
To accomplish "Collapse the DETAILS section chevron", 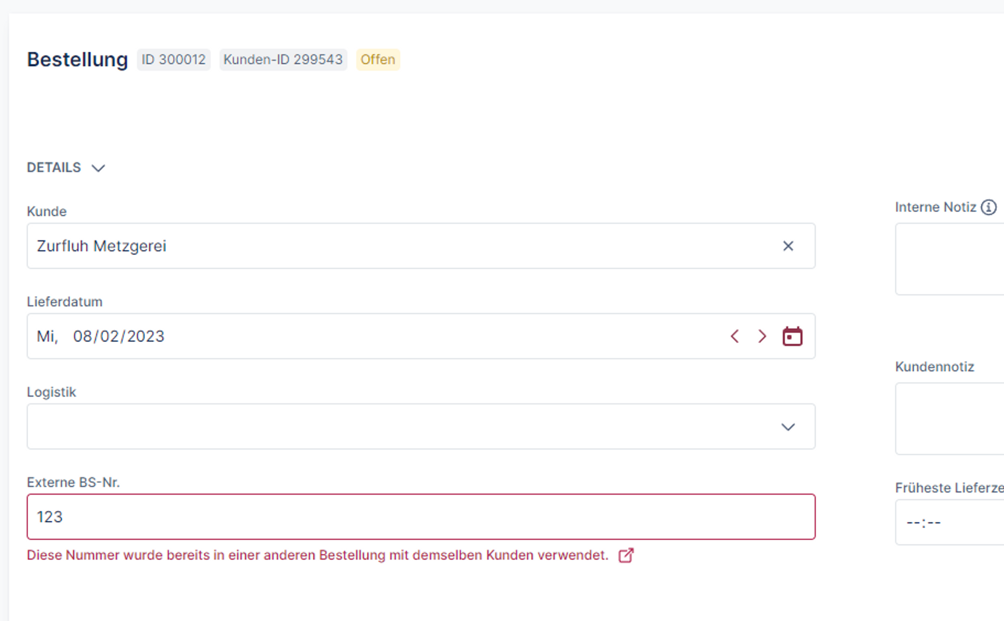I will pos(98,168).
